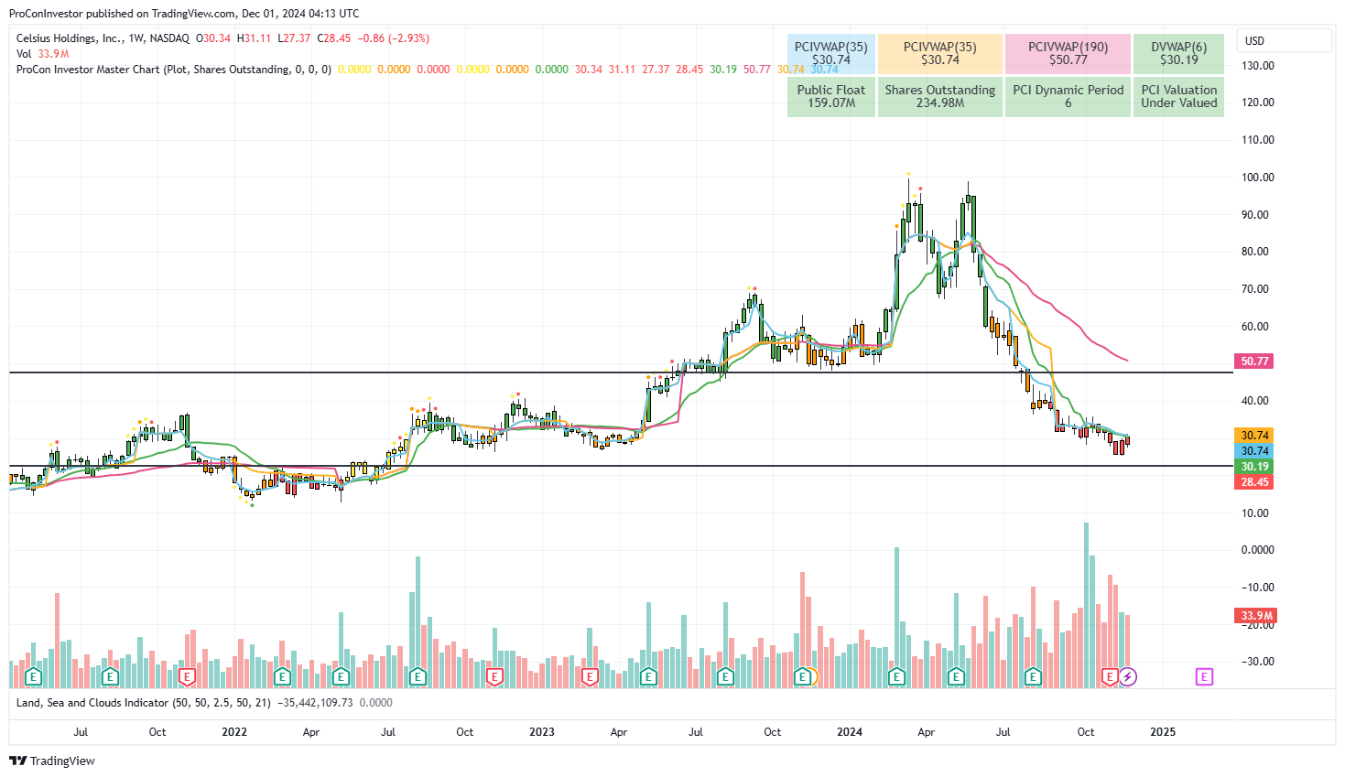
Task: Click the red E marker beside lightning icon
Action: (1110, 676)
